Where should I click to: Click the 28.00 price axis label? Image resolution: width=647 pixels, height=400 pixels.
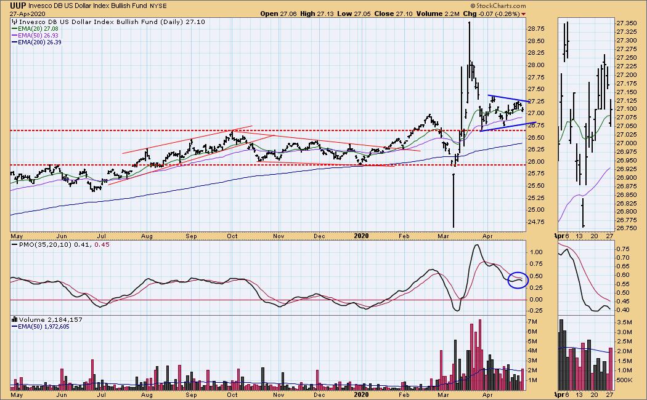pyautogui.click(x=536, y=65)
